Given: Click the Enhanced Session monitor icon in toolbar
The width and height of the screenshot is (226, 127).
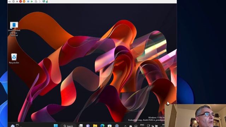Looking at the screenshot, I should point(44,1).
